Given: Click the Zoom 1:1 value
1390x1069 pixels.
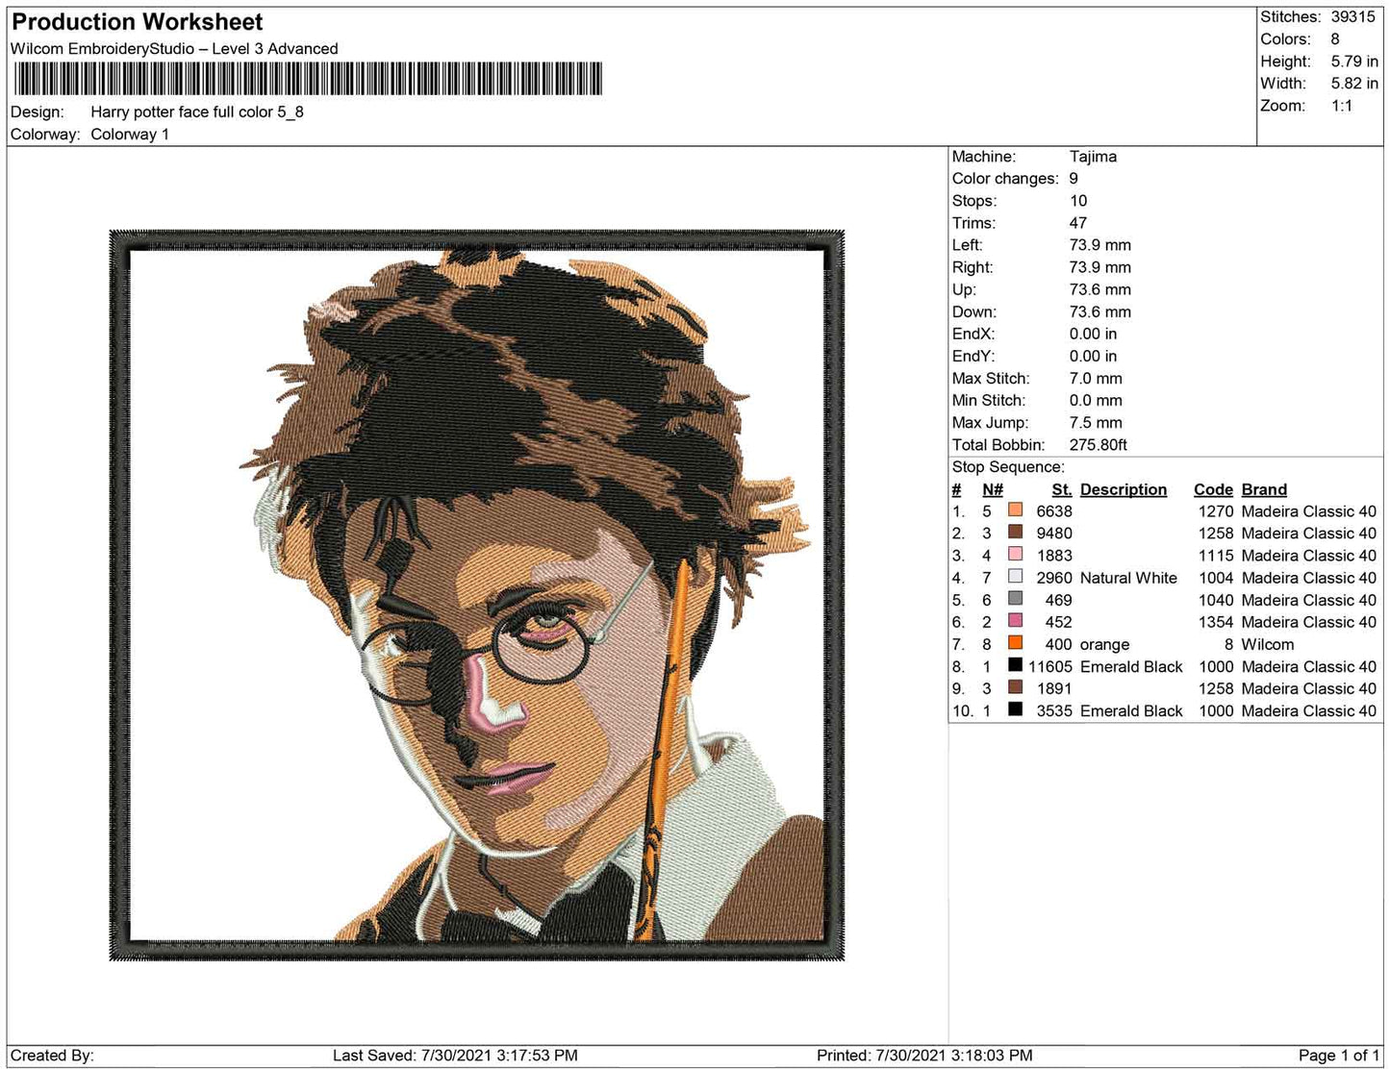Looking at the screenshot, I should 1341,106.
